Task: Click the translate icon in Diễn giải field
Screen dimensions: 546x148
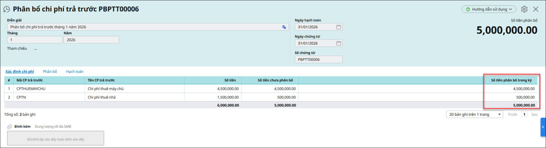Action: tap(284, 27)
